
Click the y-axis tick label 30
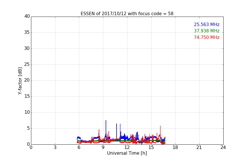[x=27, y=48]
